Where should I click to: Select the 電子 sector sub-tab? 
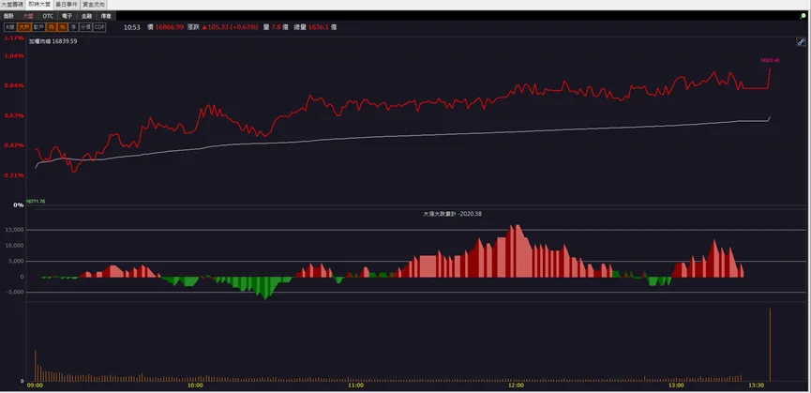pyautogui.click(x=68, y=16)
